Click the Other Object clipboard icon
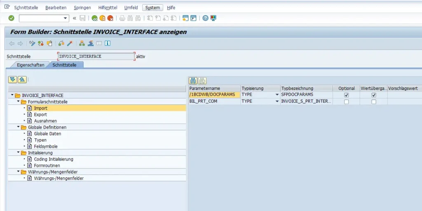The image size is (422, 211). (x=49, y=43)
